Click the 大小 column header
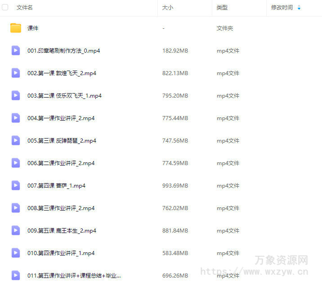322x287 pixels. pos(168,8)
